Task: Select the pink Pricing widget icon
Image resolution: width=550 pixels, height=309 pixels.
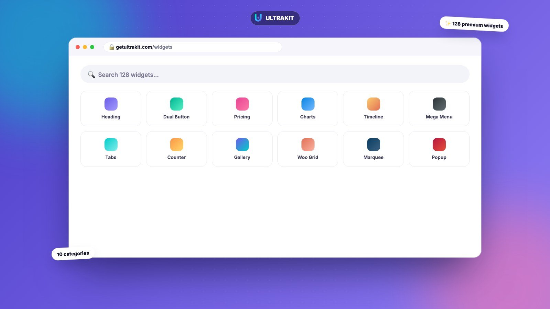Action: [242, 104]
